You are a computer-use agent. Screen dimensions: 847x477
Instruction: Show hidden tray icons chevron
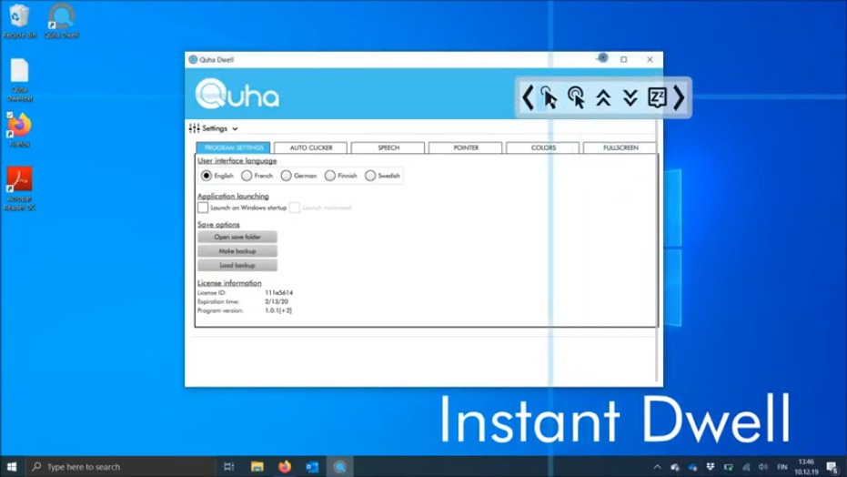pyautogui.click(x=658, y=467)
